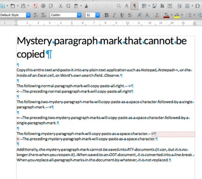Click the line starting "Additionally, the mystery paragraph"
202x179 pixels.
coord(103,150)
